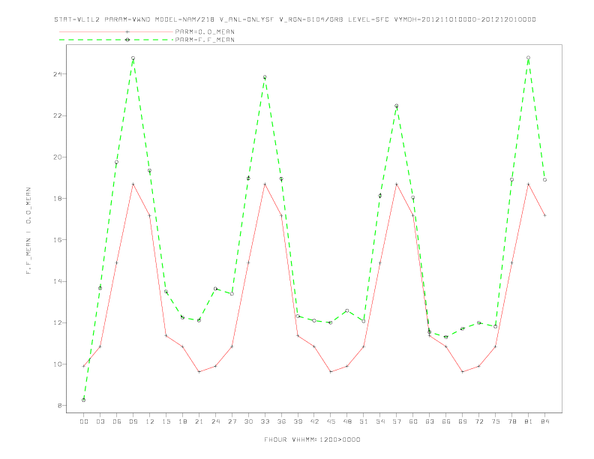594x459 pixels.
Task: Click the green peak marker at hour 09
Action: (133, 58)
